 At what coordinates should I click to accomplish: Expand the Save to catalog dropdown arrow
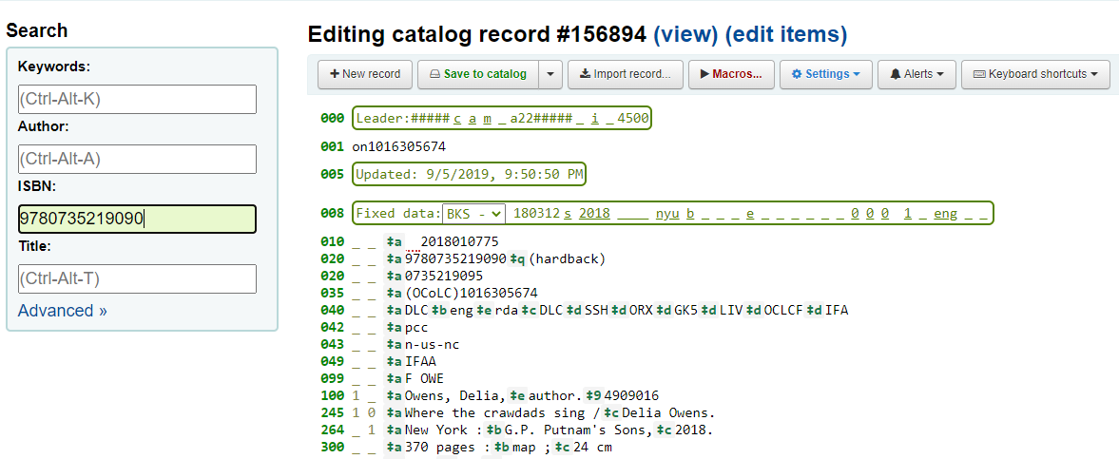click(x=550, y=74)
